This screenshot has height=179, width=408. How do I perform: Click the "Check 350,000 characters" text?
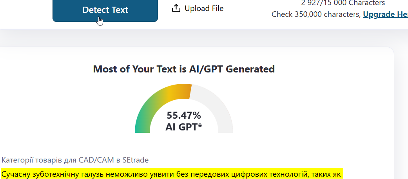316,14
